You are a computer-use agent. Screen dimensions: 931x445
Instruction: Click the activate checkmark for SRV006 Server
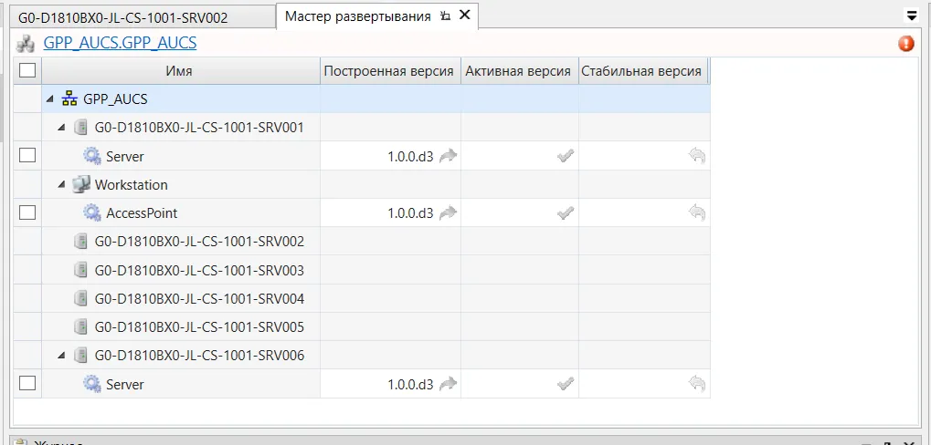click(566, 384)
